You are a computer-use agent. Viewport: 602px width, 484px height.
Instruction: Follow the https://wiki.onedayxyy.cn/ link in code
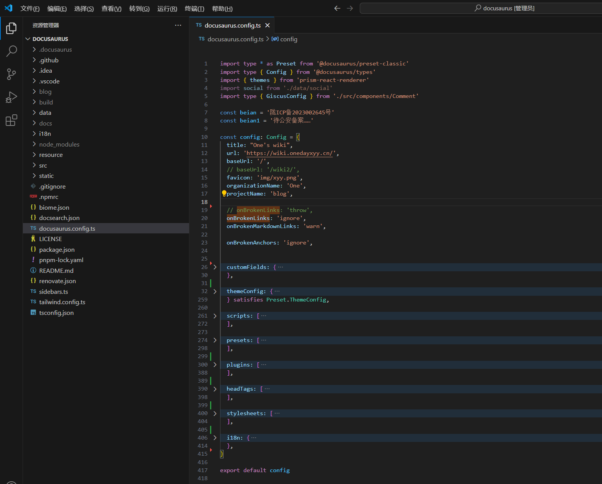(289, 153)
